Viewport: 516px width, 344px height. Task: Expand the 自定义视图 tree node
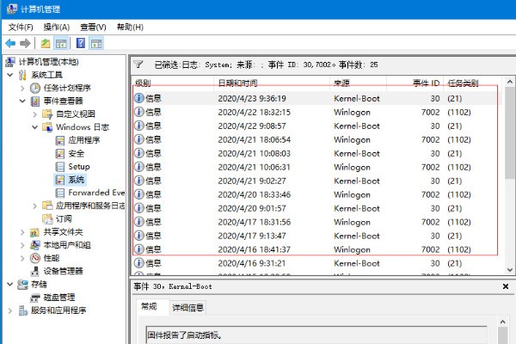pos(35,114)
